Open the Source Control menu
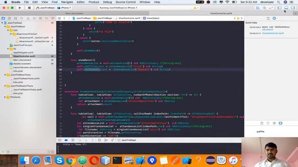The image size is (298, 167). coord(126,2)
